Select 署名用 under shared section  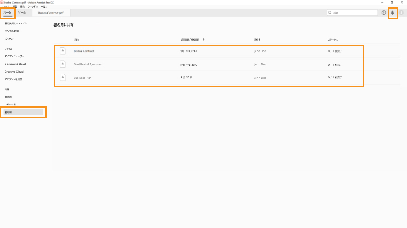23,112
